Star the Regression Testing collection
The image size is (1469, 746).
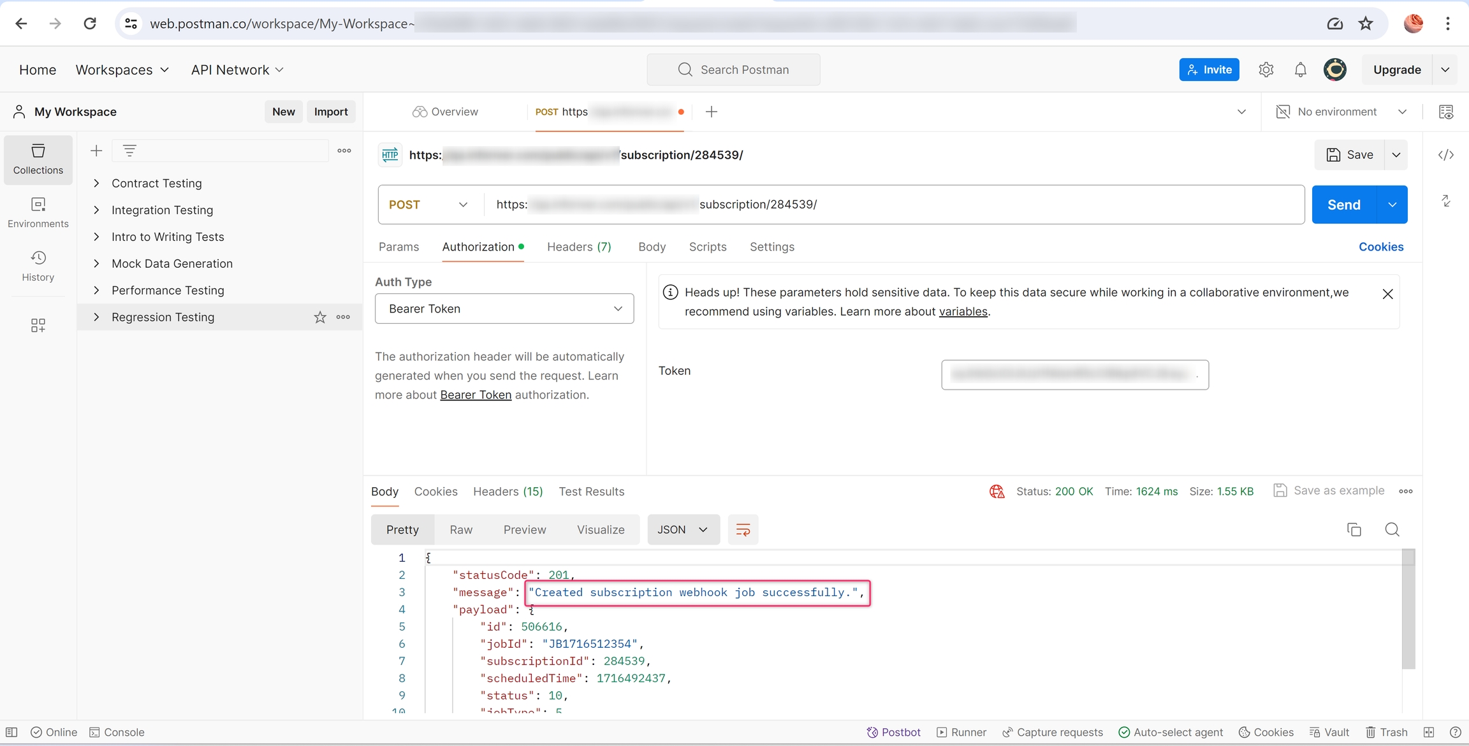pyautogui.click(x=320, y=317)
